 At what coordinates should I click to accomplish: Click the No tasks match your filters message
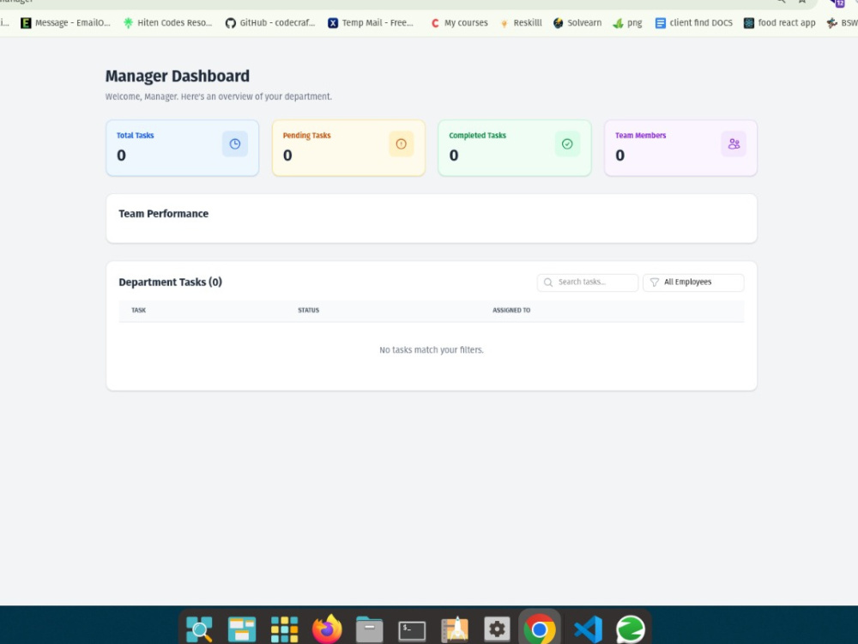click(x=432, y=350)
